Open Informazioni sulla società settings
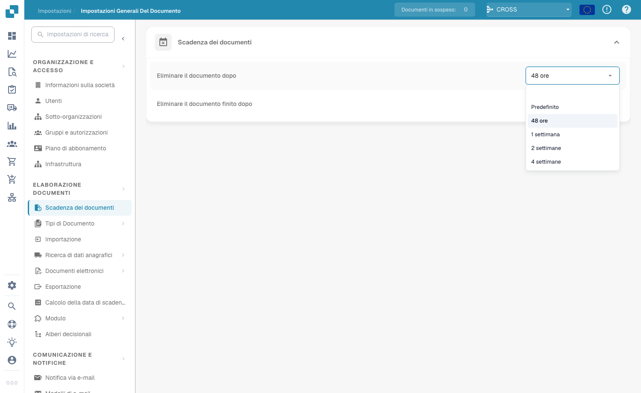Image resolution: width=641 pixels, height=393 pixels. point(79,85)
